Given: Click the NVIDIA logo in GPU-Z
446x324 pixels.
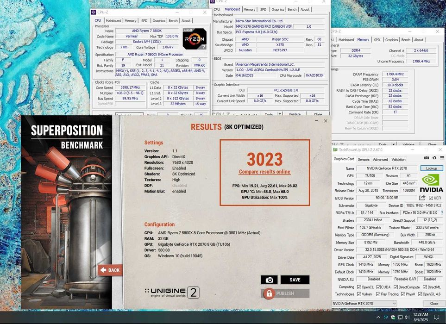Looking at the screenshot, I should click(432, 183).
